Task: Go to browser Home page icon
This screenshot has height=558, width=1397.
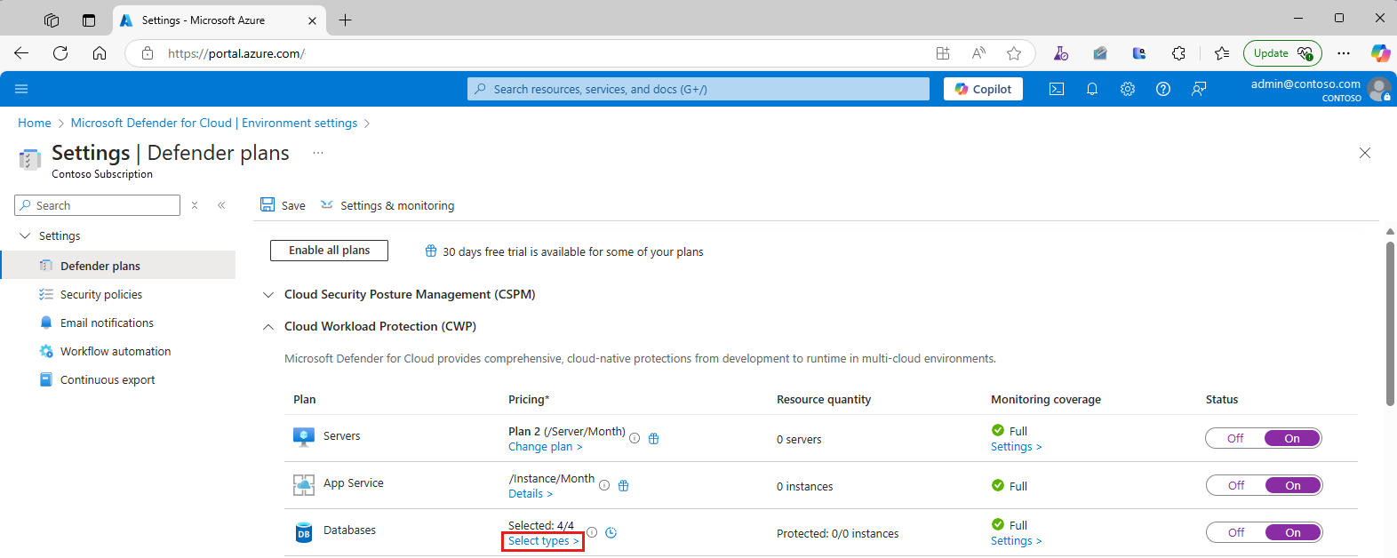Action: point(100,53)
